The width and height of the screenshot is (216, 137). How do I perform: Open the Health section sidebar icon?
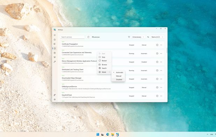[55, 57]
